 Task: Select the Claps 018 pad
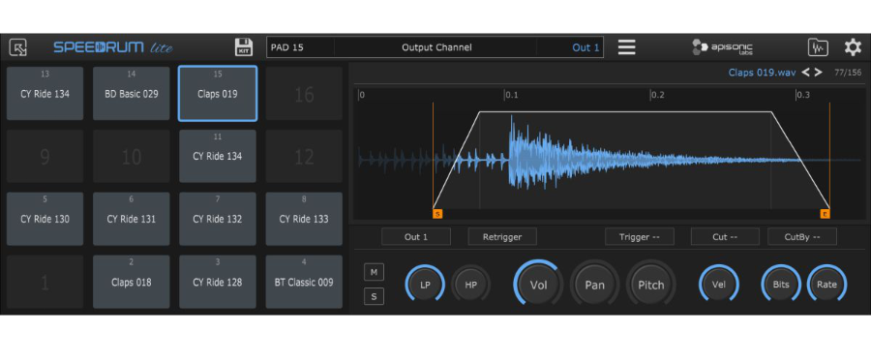[131, 282]
